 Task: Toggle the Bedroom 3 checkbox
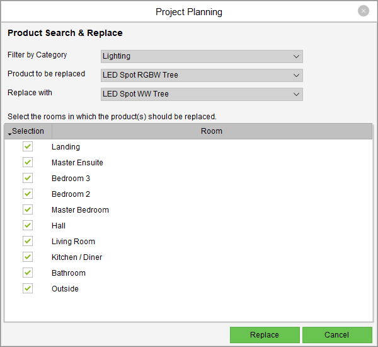click(28, 178)
